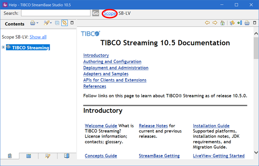Bookmark the document with the plus icon
The height and width of the screenshot is (166, 259).
(240, 23)
